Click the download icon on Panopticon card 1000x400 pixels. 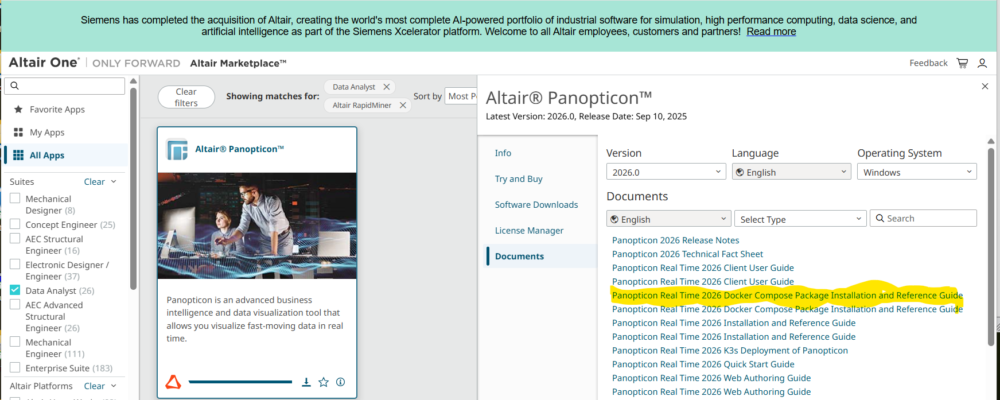click(306, 382)
